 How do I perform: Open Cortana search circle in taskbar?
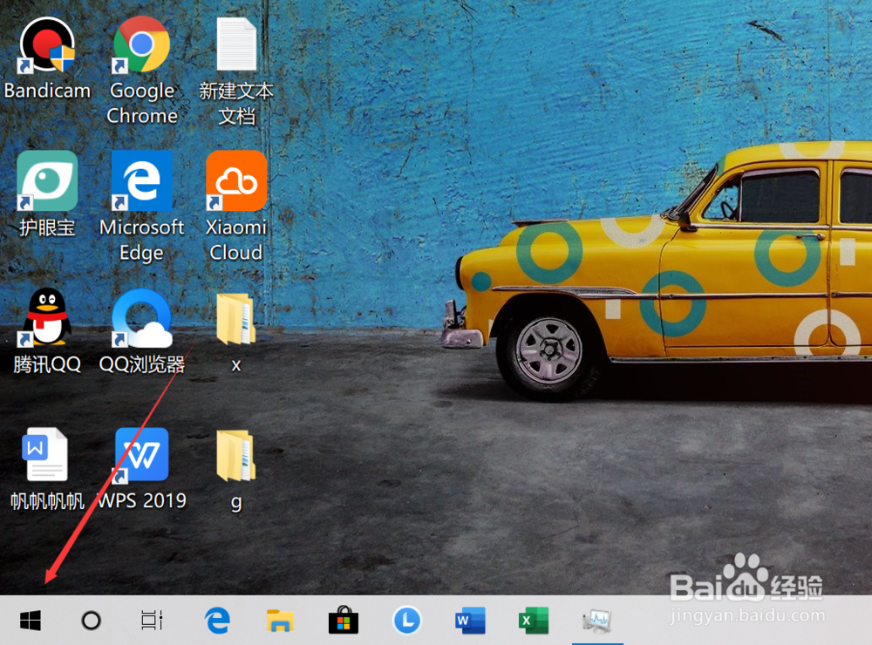tap(92, 620)
